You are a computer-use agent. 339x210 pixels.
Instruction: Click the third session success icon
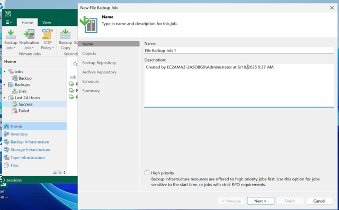72,97
